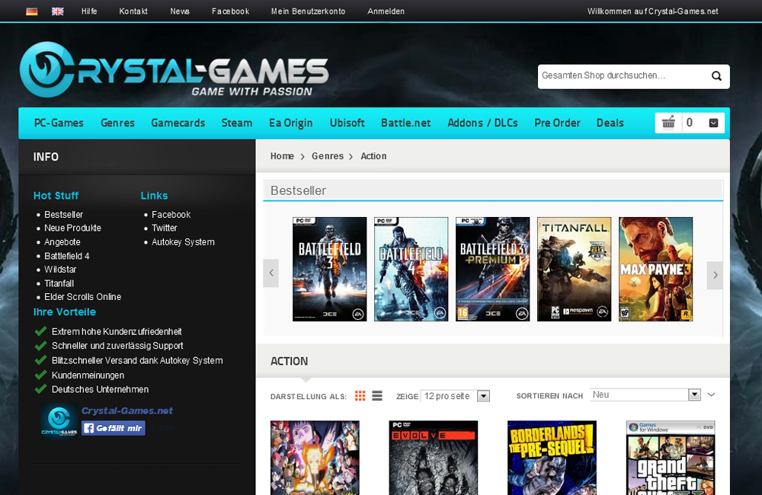
Task: Open Titanfall link in Hot Stuff
Action: [59, 283]
